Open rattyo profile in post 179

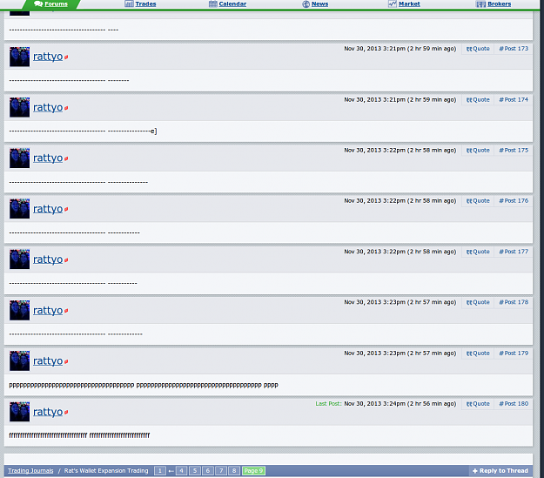(x=48, y=361)
